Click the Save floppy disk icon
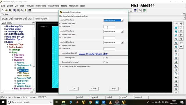The image size is (186, 105). 10,10
